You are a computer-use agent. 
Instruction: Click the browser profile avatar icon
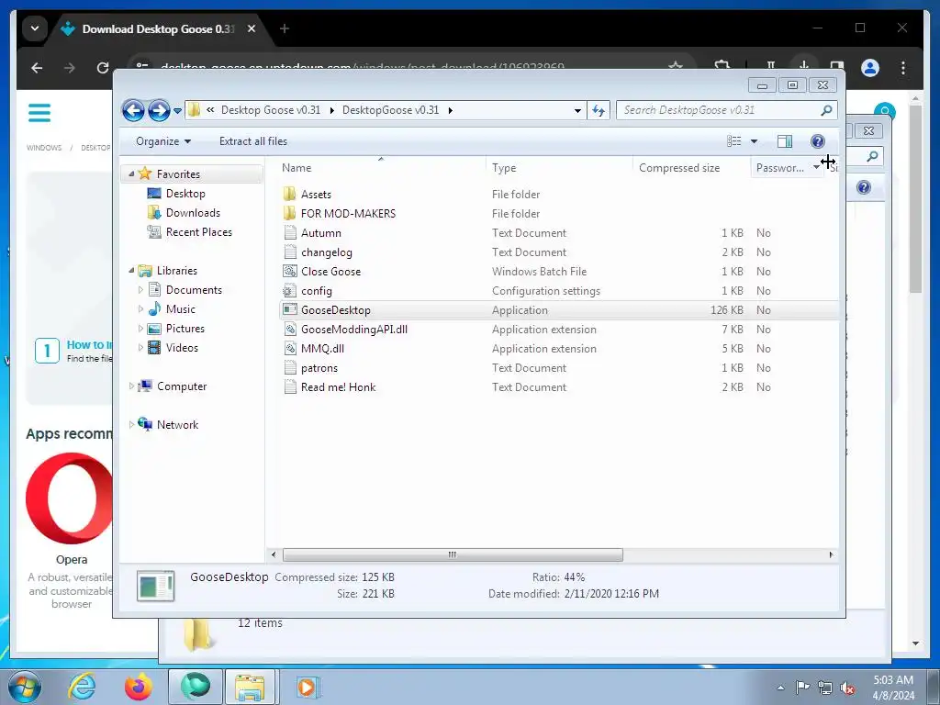870,68
